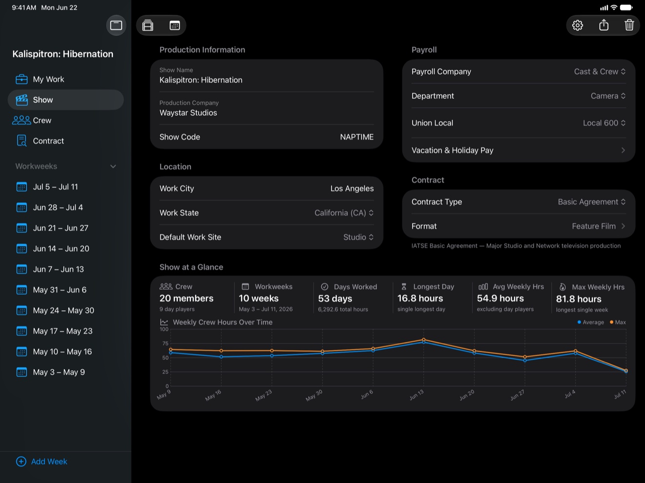The image size is (645, 483).
Task: Edit the Show Name field
Action: (267, 76)
